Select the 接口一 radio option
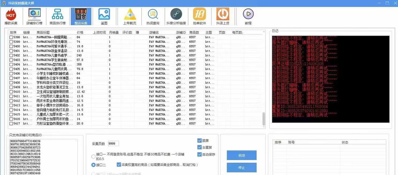This screenshot has height=175, width=398. (x=93, y=156)
